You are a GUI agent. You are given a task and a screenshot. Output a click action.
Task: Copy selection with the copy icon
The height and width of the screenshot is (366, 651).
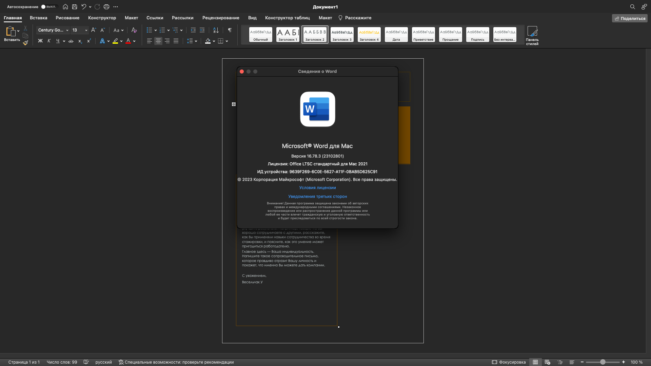point(25,36)
